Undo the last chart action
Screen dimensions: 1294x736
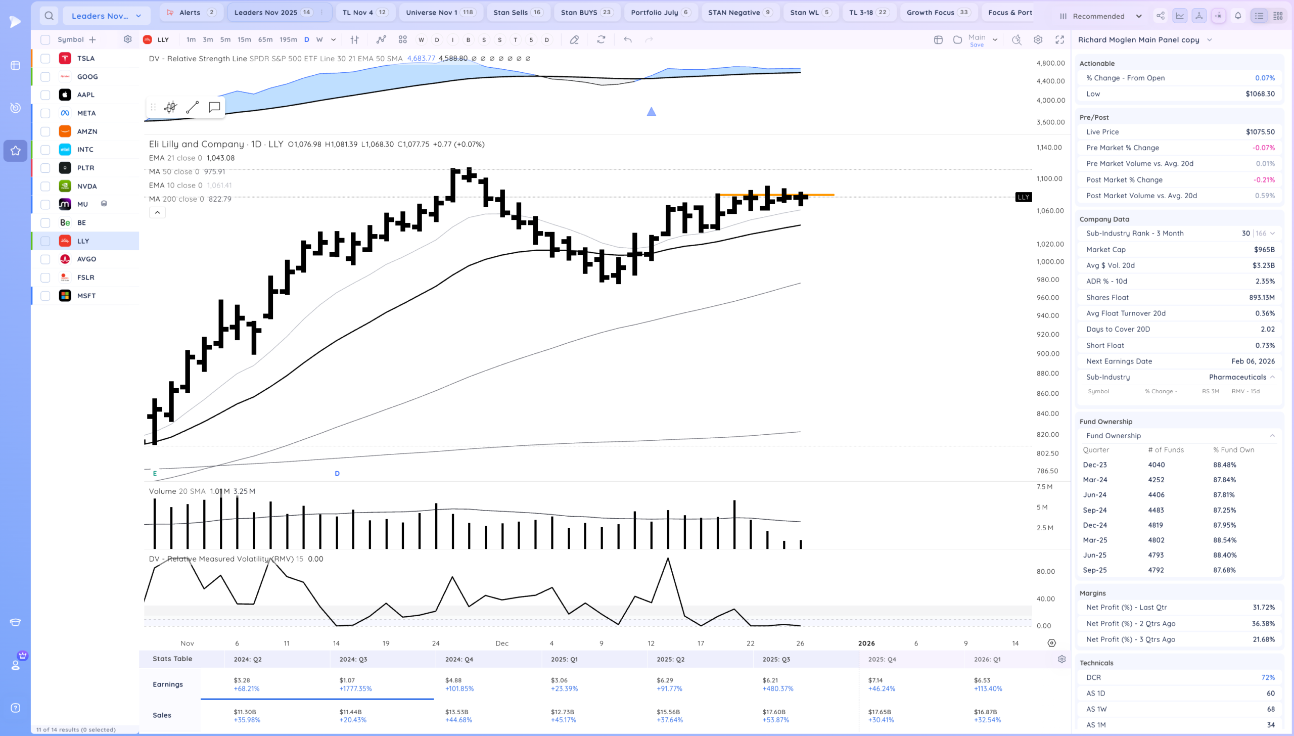pos(627,39)
